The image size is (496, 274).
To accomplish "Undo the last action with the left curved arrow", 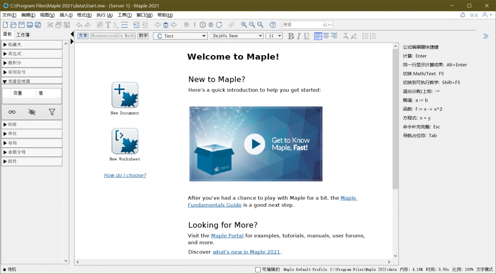I will tap(79, 25).
